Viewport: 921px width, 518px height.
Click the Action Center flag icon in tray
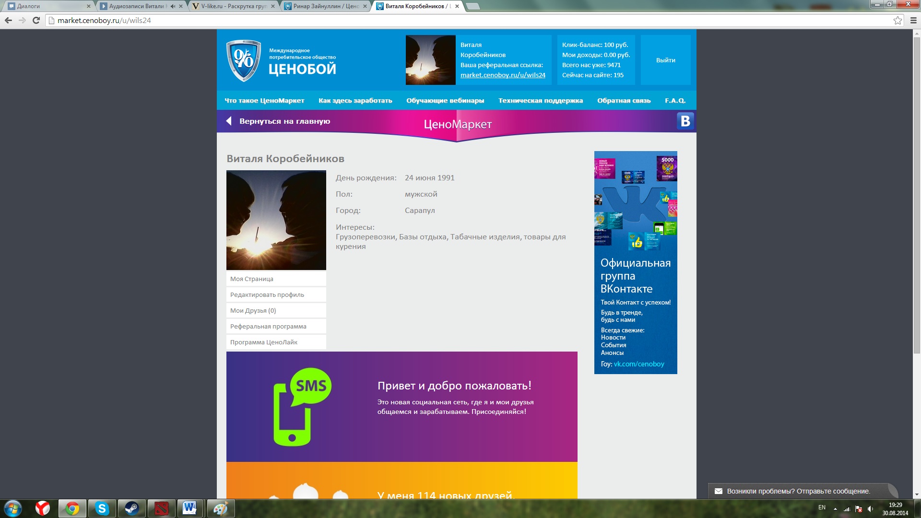(859, 509)
